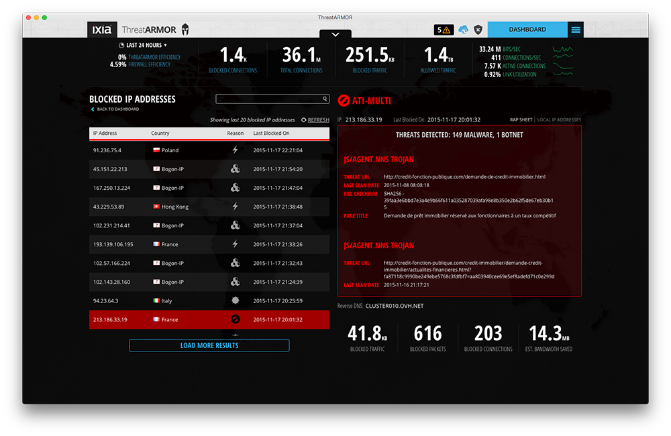
Task: Select the row for IP 167.250.13.224
Action: point(209,188)
